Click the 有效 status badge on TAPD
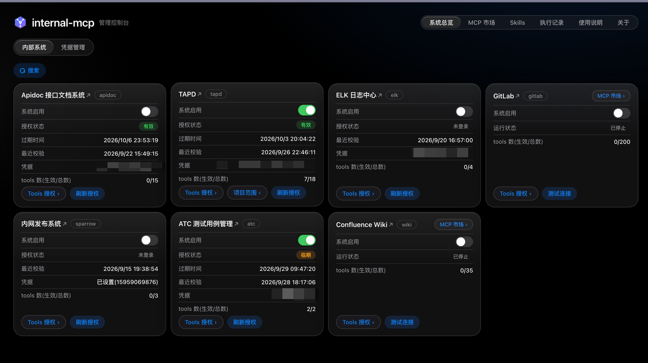The image size is (648, 363). coord(306,125)
